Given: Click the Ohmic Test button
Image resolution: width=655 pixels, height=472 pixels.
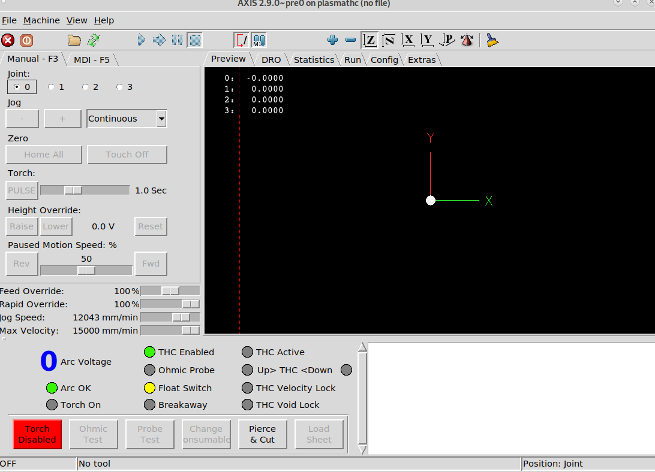Looking at the screenshot, I should 93,434.
